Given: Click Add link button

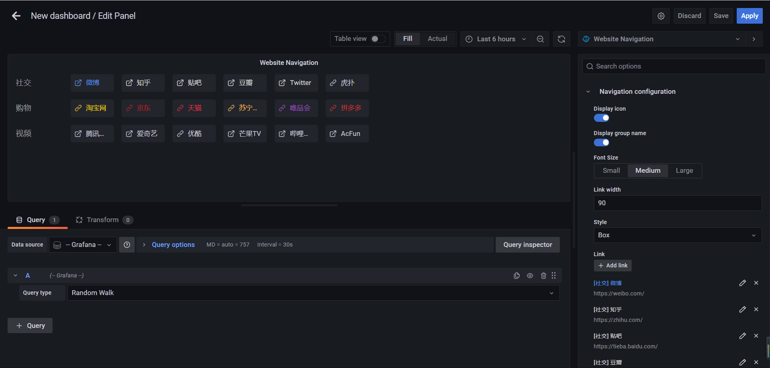Looking at the screenshot, I should (x=612, y=265).
